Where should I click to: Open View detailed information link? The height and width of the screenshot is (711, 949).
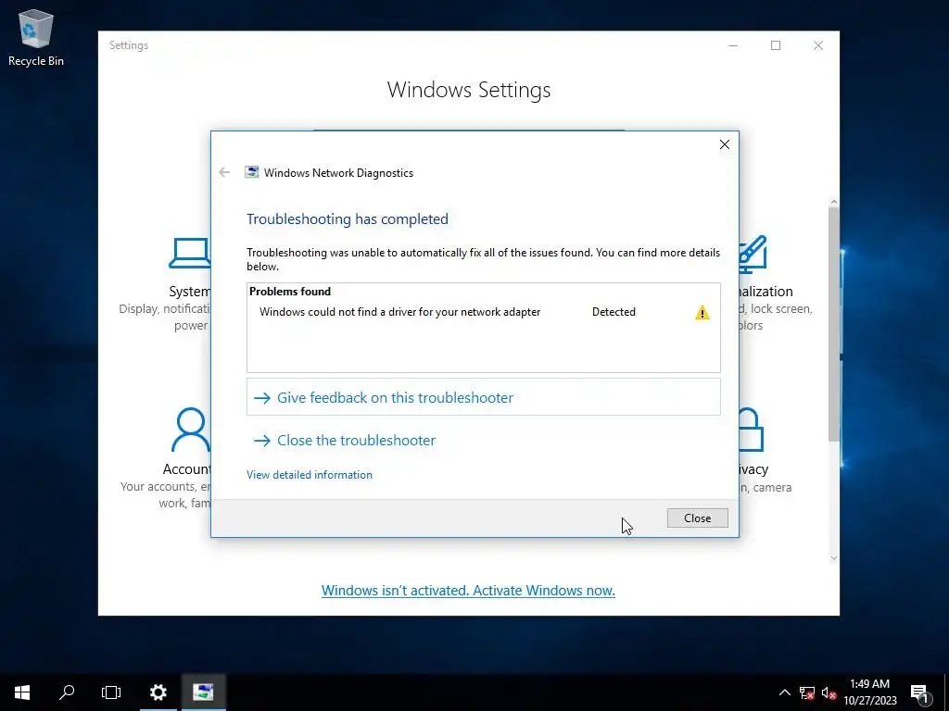310,475
